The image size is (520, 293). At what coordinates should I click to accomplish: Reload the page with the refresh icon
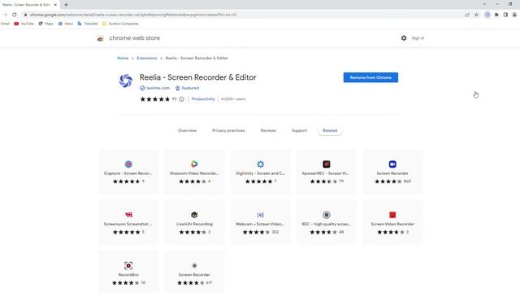pyautogui.click(x=15, y=15)
